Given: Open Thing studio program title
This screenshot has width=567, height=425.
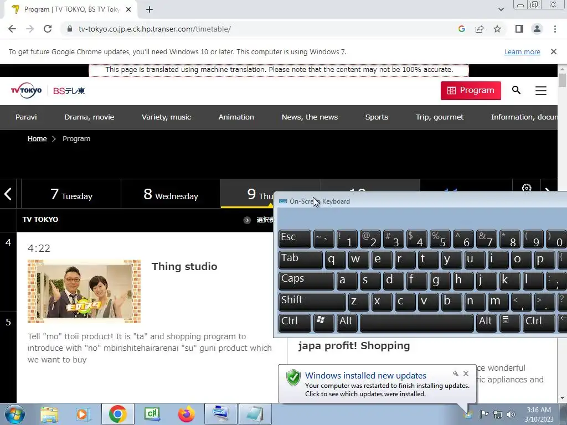Looking at the screenshot, I should tap(184, 266).
